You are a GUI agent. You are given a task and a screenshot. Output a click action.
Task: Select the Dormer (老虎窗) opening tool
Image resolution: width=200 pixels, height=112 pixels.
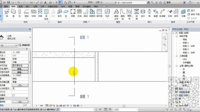coord(162,13)
